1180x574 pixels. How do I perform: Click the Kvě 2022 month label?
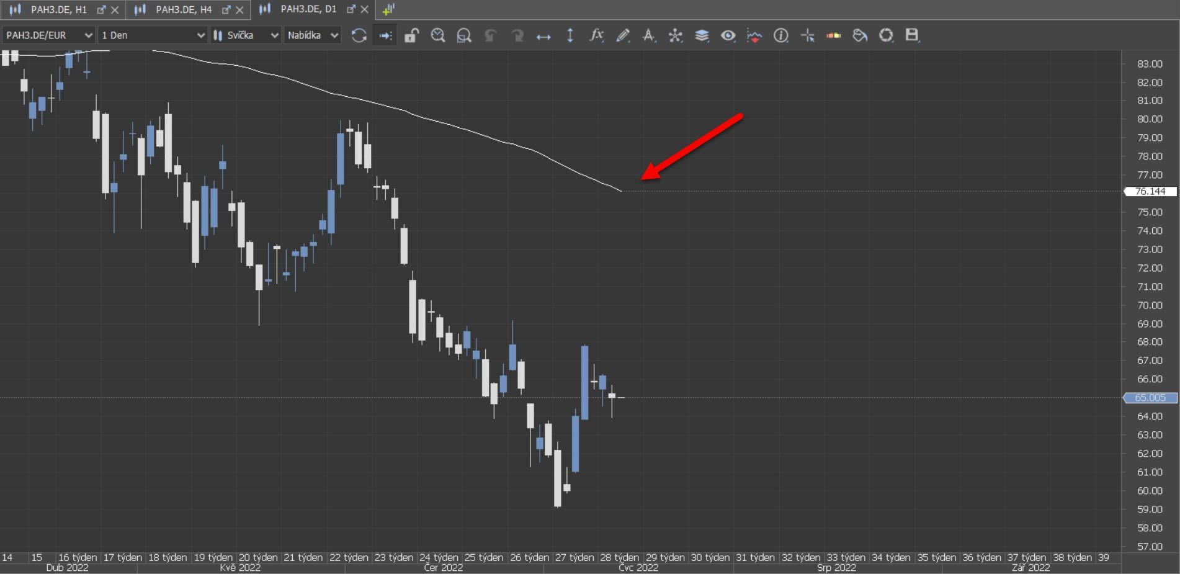240,568
